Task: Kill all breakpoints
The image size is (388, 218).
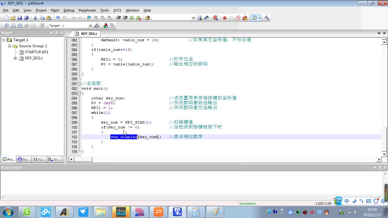Action: 245,18
